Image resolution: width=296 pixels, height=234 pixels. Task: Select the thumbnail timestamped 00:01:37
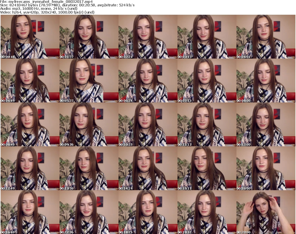click(89, 37)
